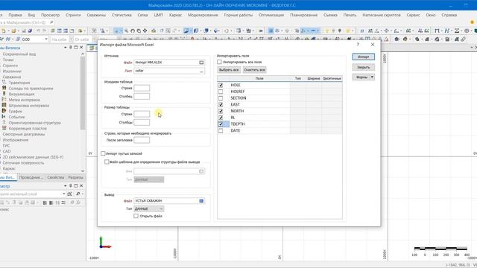Select the four-arrow pan tool icon
Screen dimensions: 477x268
pyautogui.click(x=145, y=31)
